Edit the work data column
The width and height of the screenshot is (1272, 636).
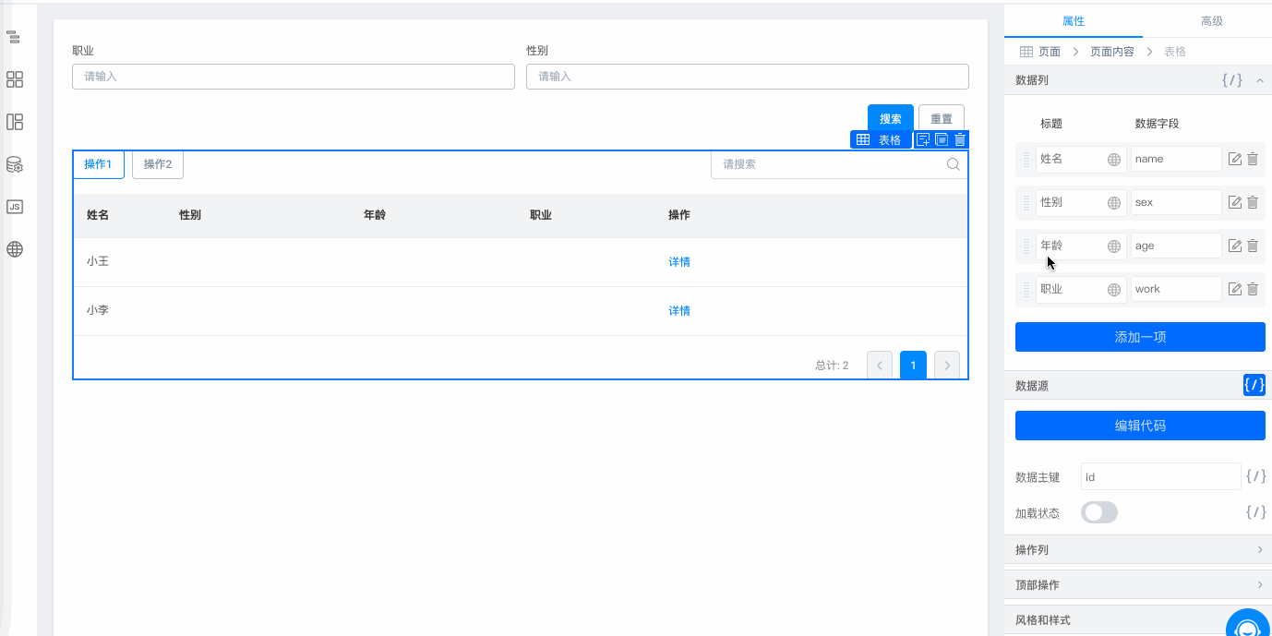[1235, 289]
